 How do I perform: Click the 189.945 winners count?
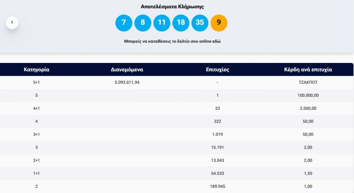click(218, 186)
